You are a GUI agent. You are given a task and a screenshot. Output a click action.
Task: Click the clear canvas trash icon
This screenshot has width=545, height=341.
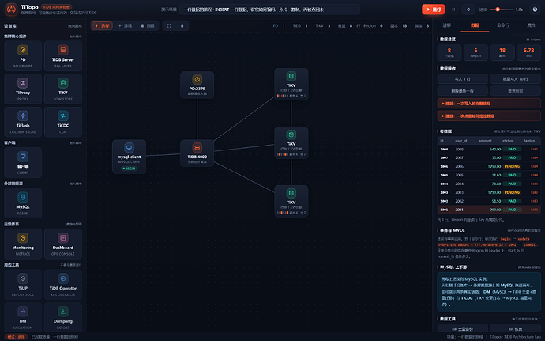(x=182, y=25)
